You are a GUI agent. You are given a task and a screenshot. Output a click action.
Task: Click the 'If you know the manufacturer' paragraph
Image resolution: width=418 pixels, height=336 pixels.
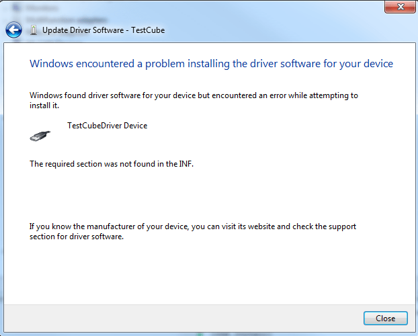[193, 231]
